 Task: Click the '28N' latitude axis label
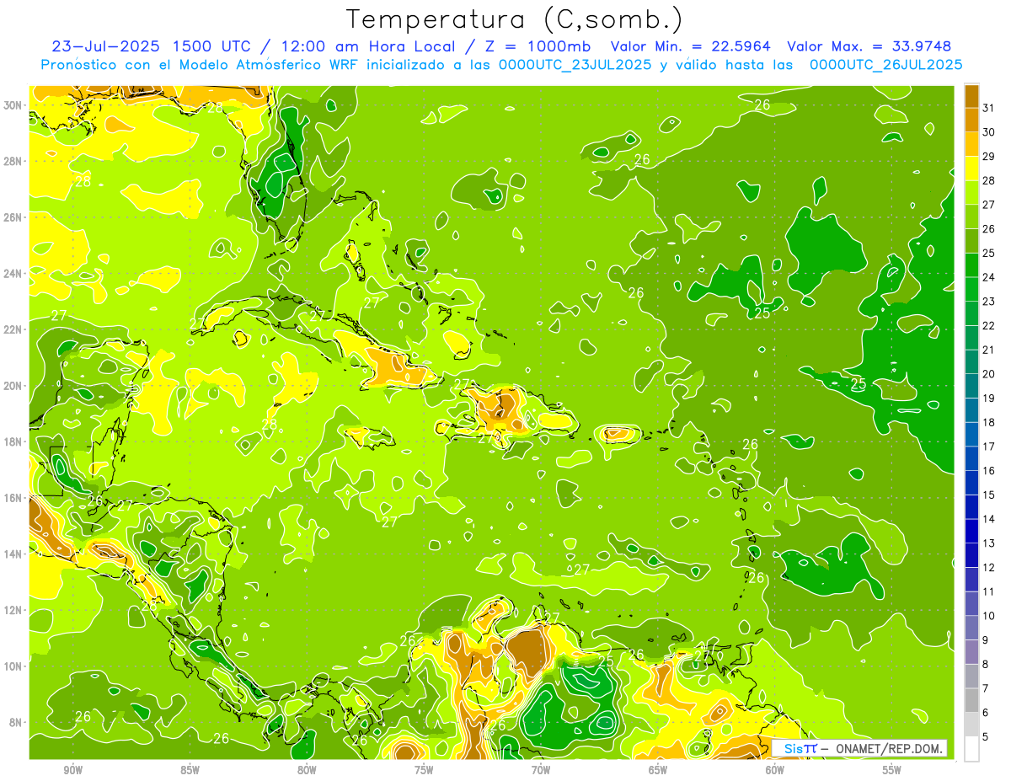click(13, 161)
